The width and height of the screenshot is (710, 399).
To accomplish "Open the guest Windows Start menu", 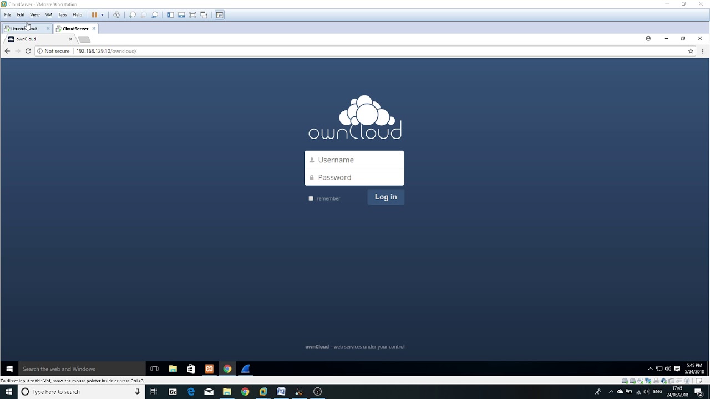I will coord(9,369).
